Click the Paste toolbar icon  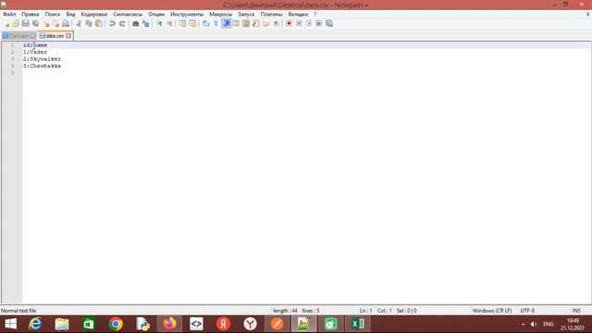(x=99, y=24)
